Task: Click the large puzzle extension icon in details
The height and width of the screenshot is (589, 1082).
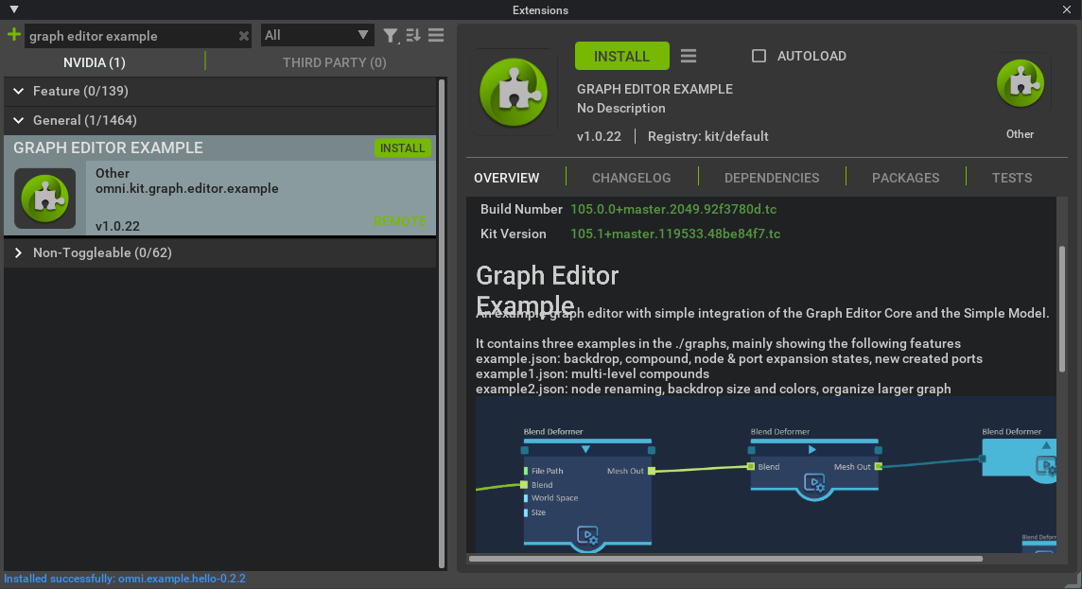Action: pos(515,93)
